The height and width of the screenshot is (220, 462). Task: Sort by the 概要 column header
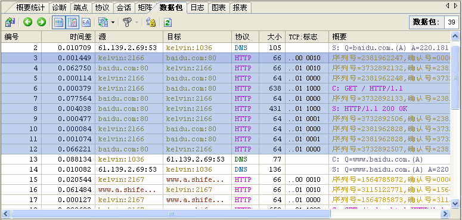(x=390, y=37)
